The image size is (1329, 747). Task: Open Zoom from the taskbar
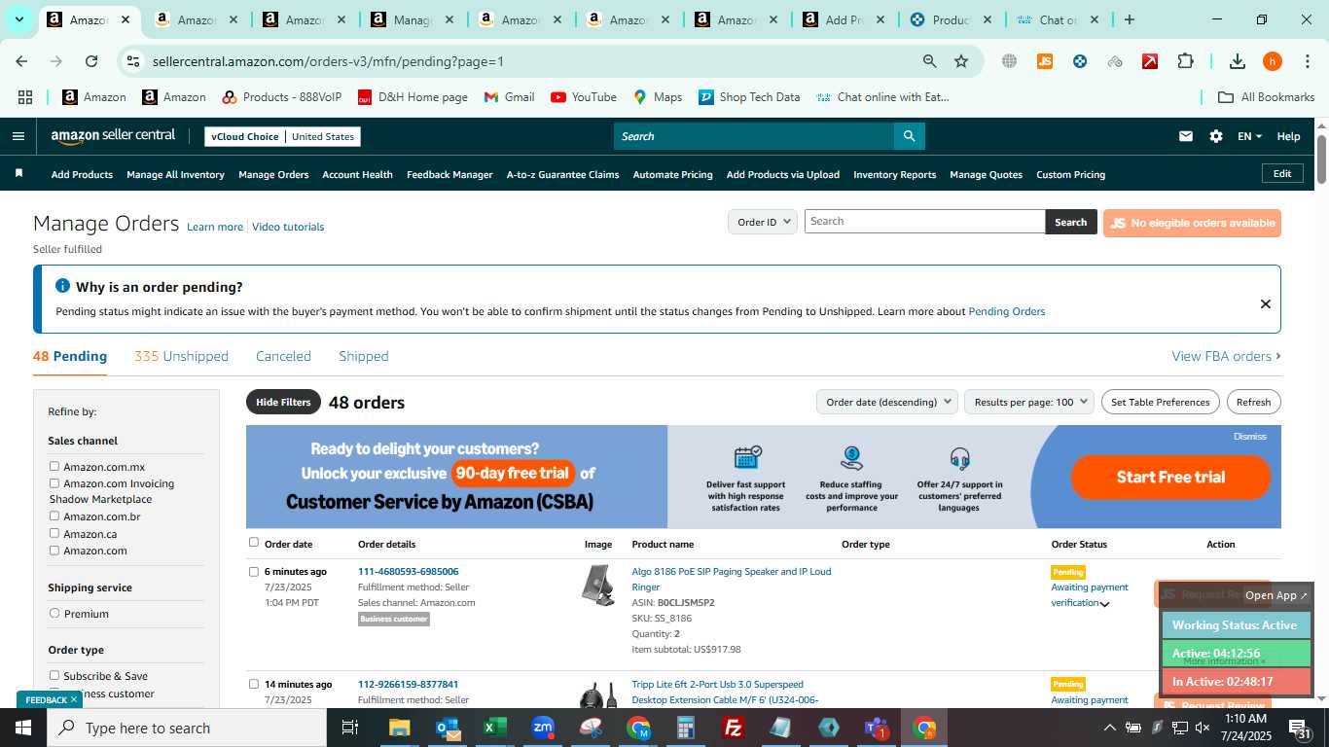(543, 728)
